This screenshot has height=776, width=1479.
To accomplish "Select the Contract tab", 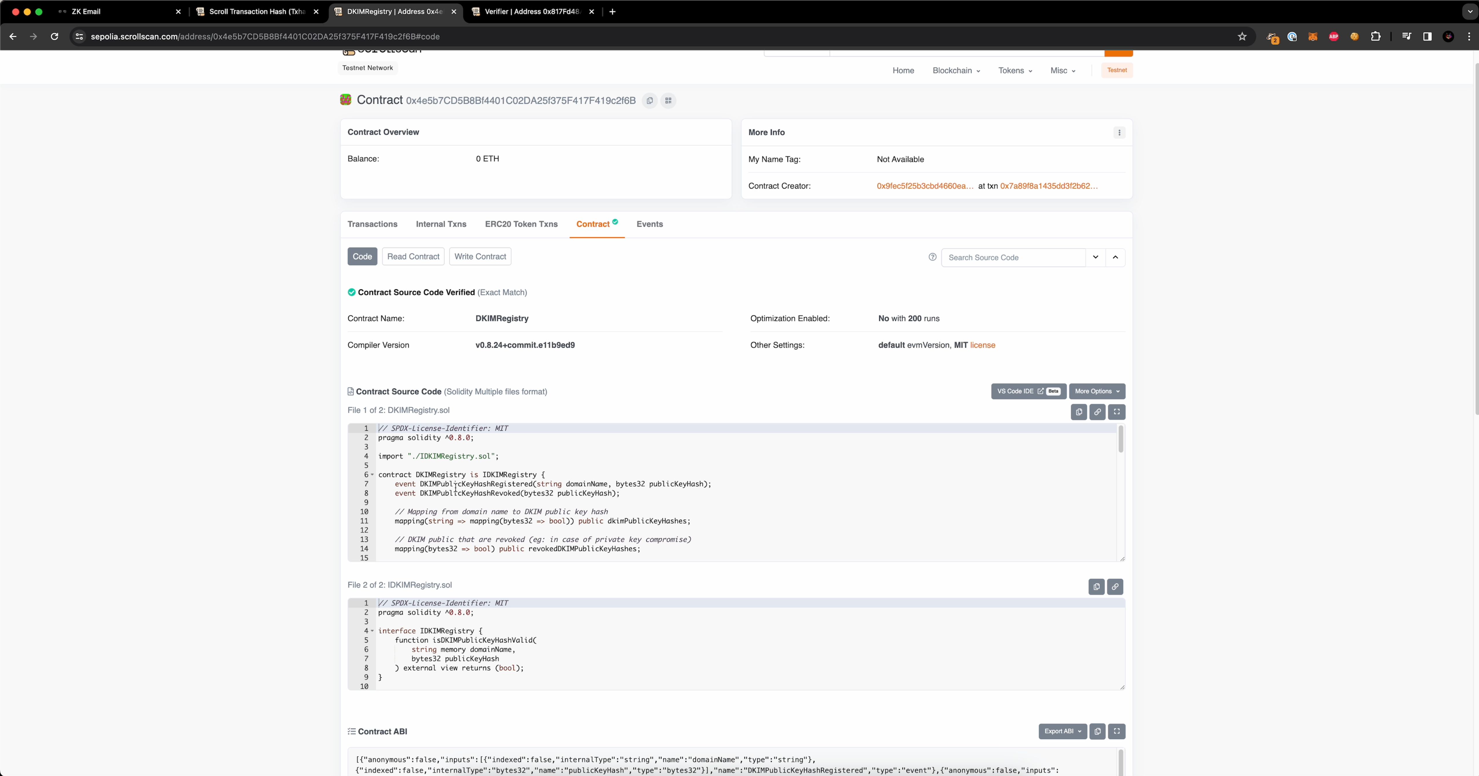I will pyautogui.click(x=597, y=224).
